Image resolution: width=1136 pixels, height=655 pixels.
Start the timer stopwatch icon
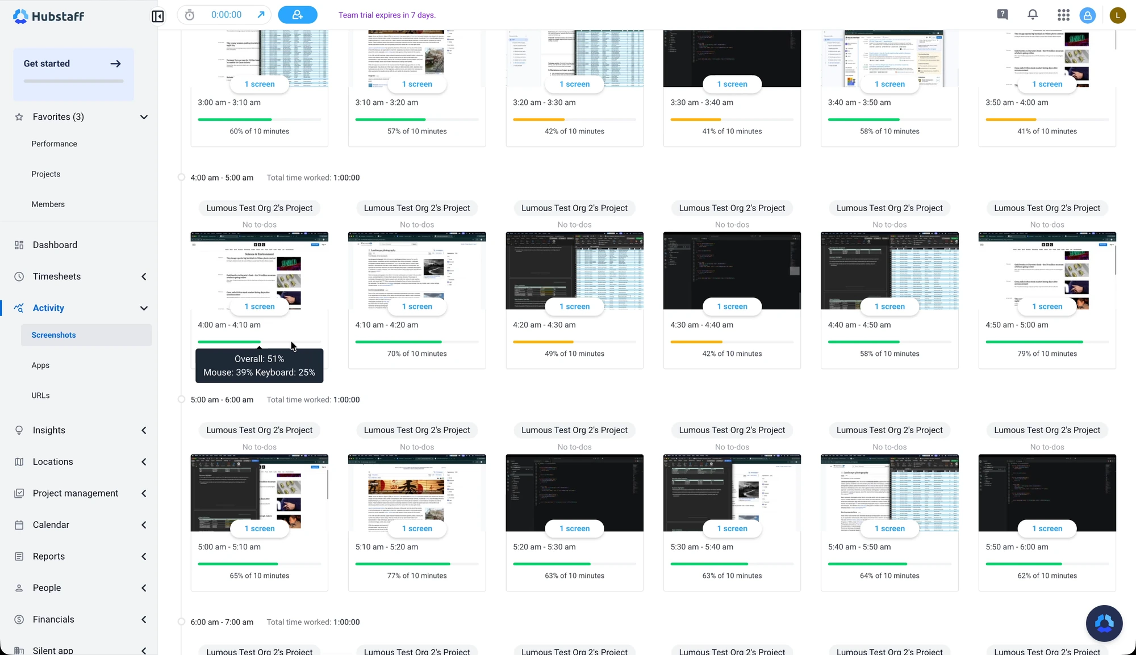click(x=190, y=15)
